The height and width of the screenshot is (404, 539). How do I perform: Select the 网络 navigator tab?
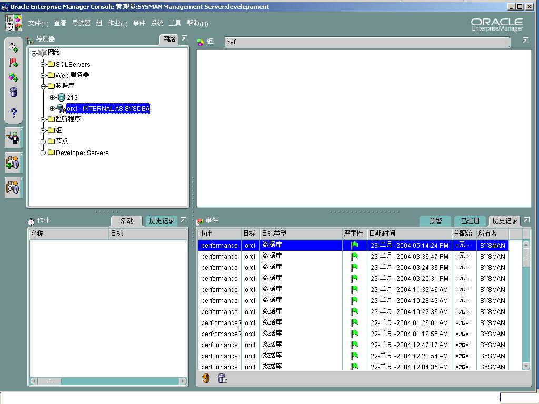coord(169,39)
